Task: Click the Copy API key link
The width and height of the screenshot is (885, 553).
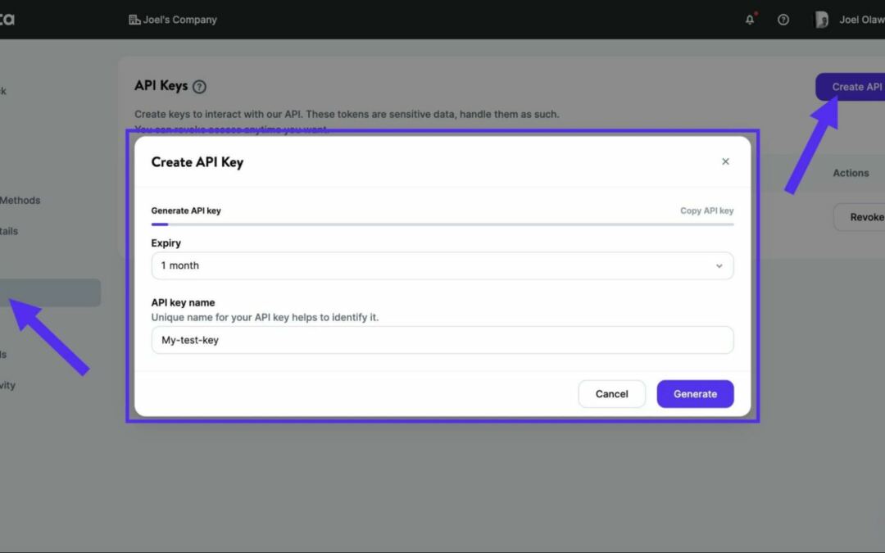Action: pyautogui.click(x=706, y=210)
